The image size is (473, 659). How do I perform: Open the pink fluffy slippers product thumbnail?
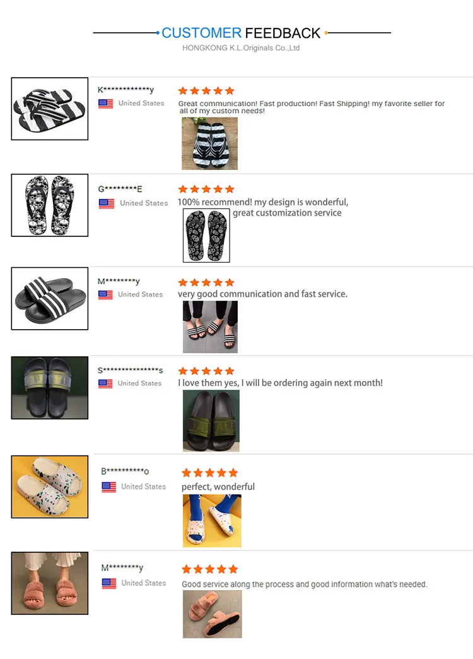(x=49, y=583)
